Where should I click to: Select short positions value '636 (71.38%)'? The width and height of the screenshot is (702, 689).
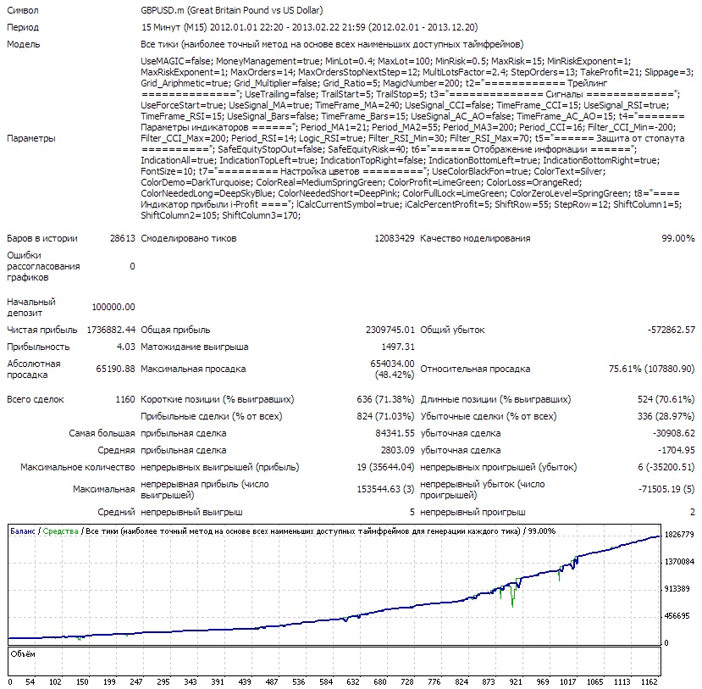(x=385, y=400)
